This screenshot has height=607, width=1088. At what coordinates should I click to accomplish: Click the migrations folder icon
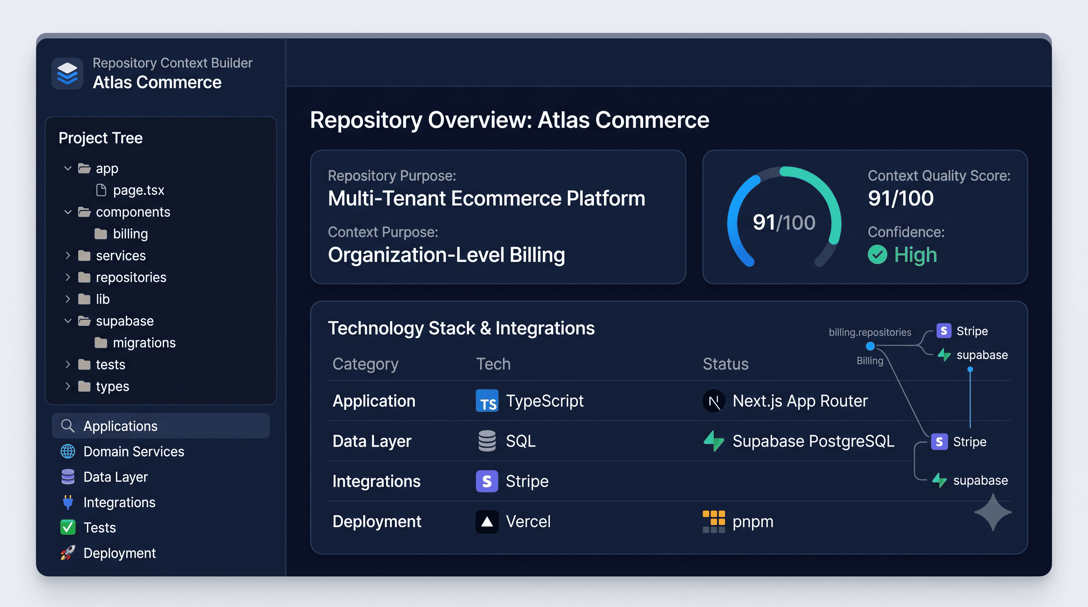100,342
